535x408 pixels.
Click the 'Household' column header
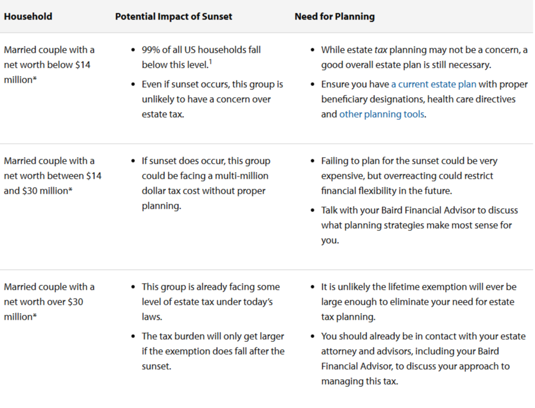28,16
